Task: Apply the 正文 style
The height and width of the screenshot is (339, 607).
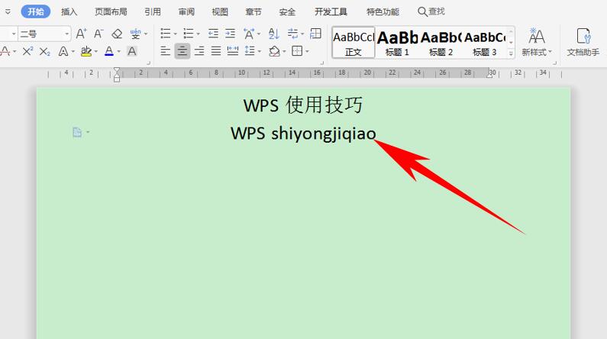Action: pyautogui.click(x=354, y=43)
